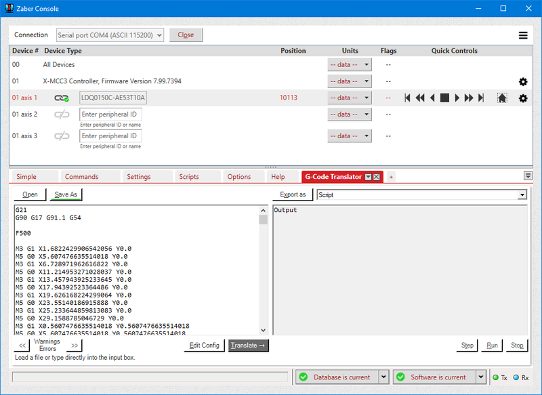Viewport: 542px width, 395px height.
Task: Move axis 1 to minimum position
Action: [408, 98]
